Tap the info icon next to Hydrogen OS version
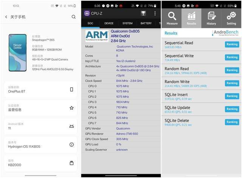Screen dimensions: 242x178 click(x=71, y=144)
